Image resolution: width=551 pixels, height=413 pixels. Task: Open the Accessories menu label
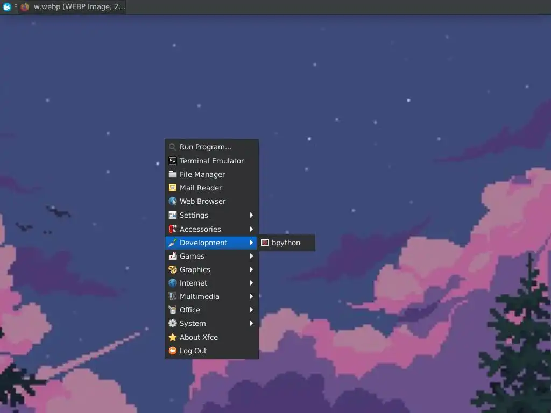(200, 229)
